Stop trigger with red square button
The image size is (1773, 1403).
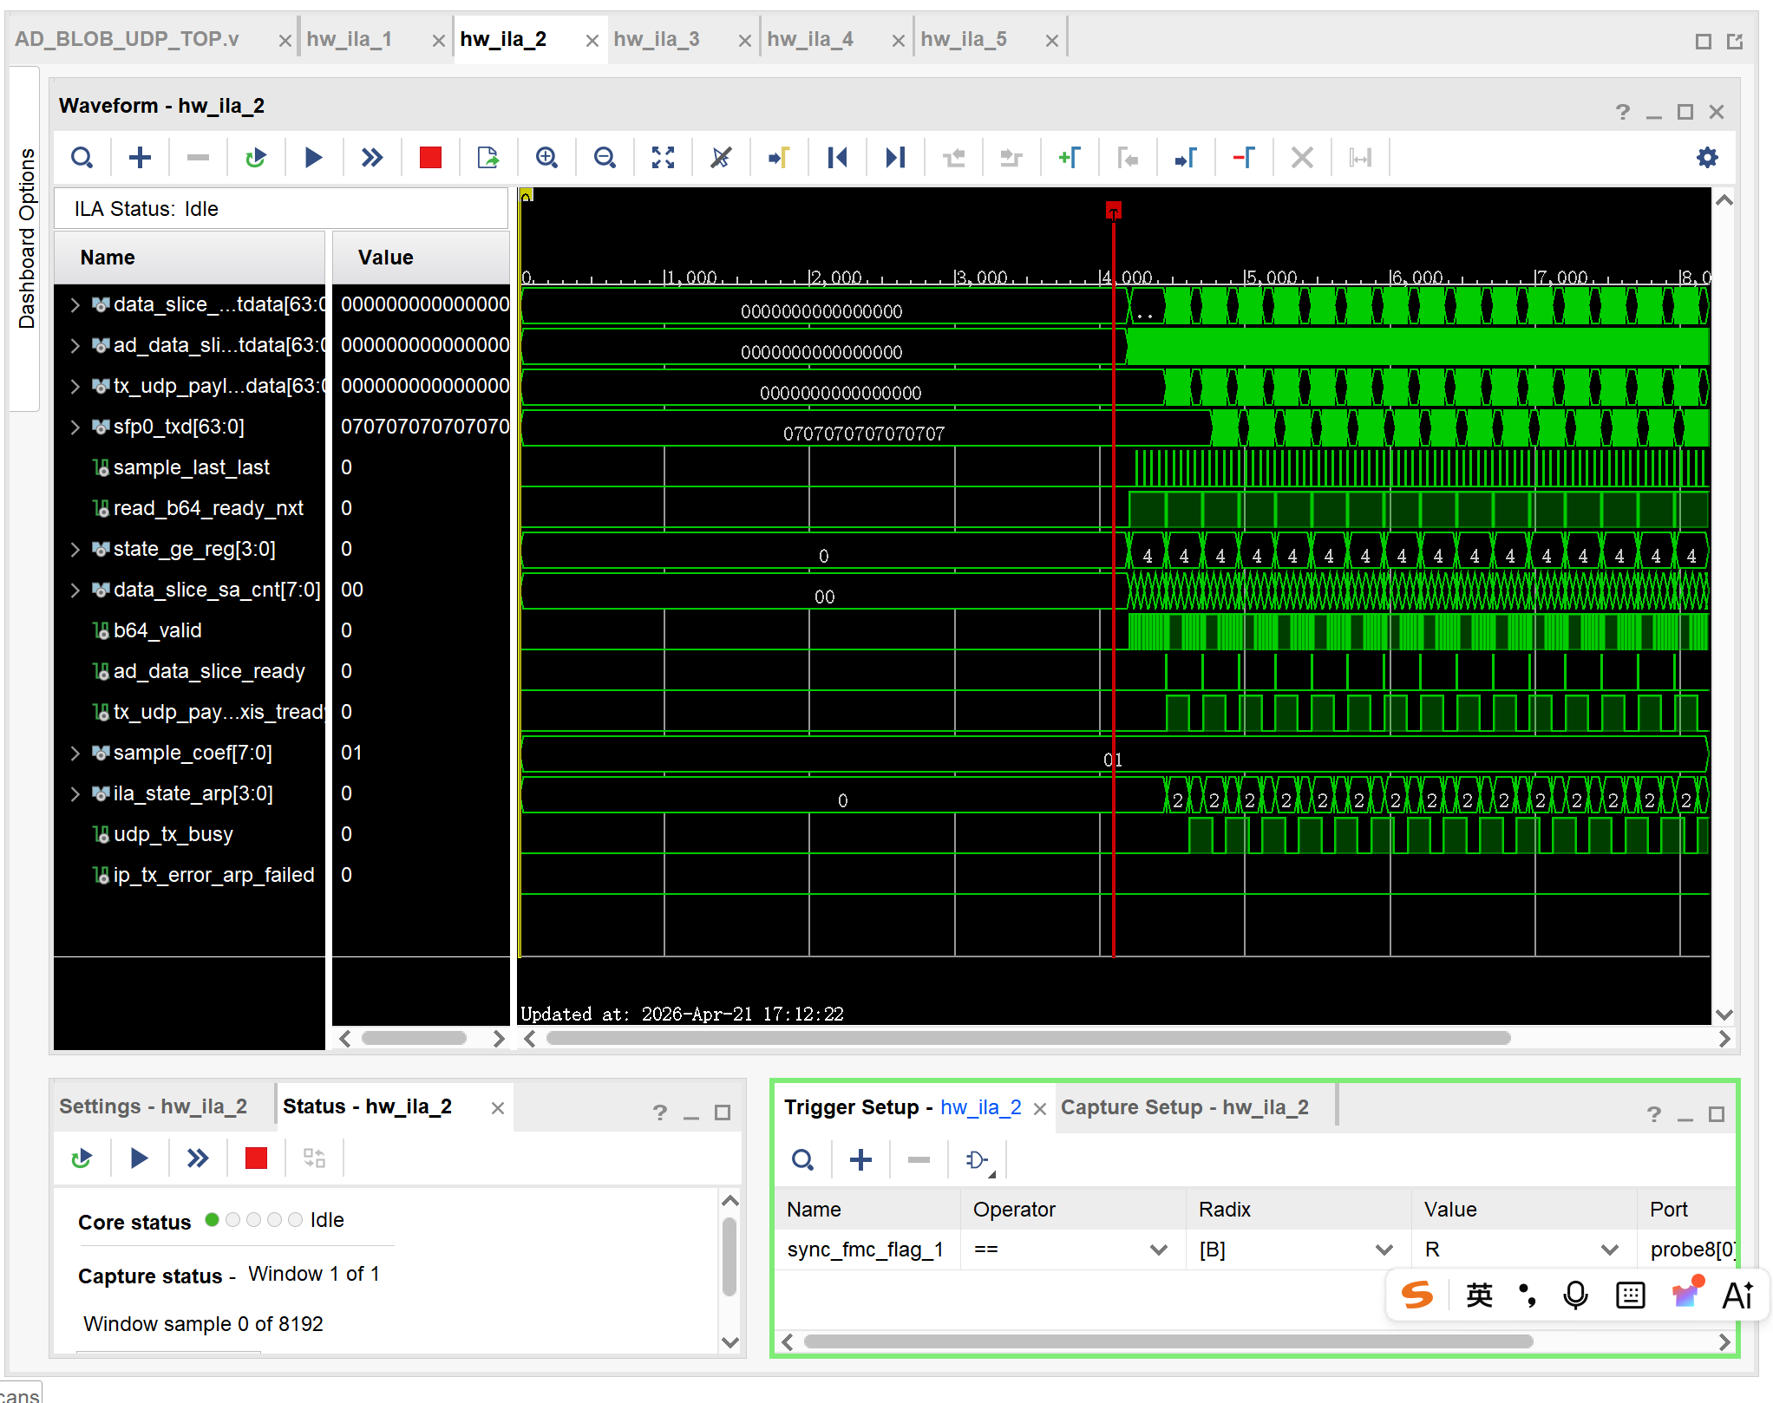point(430,158)
